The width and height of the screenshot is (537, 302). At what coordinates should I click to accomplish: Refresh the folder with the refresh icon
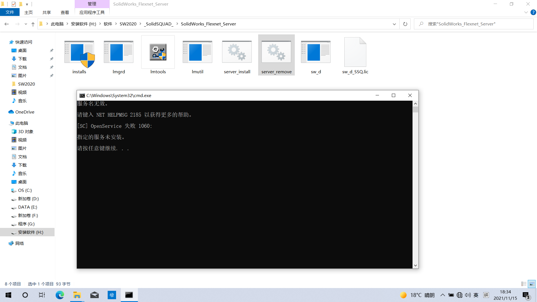405,24
